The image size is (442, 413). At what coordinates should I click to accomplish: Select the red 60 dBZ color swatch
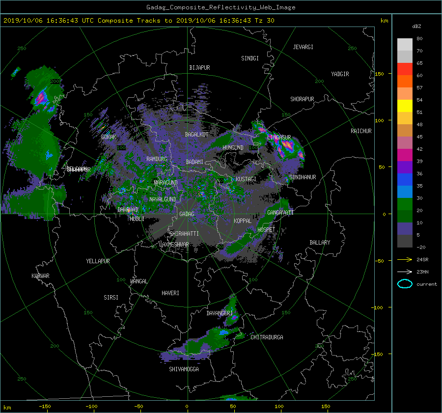[405, 69]
